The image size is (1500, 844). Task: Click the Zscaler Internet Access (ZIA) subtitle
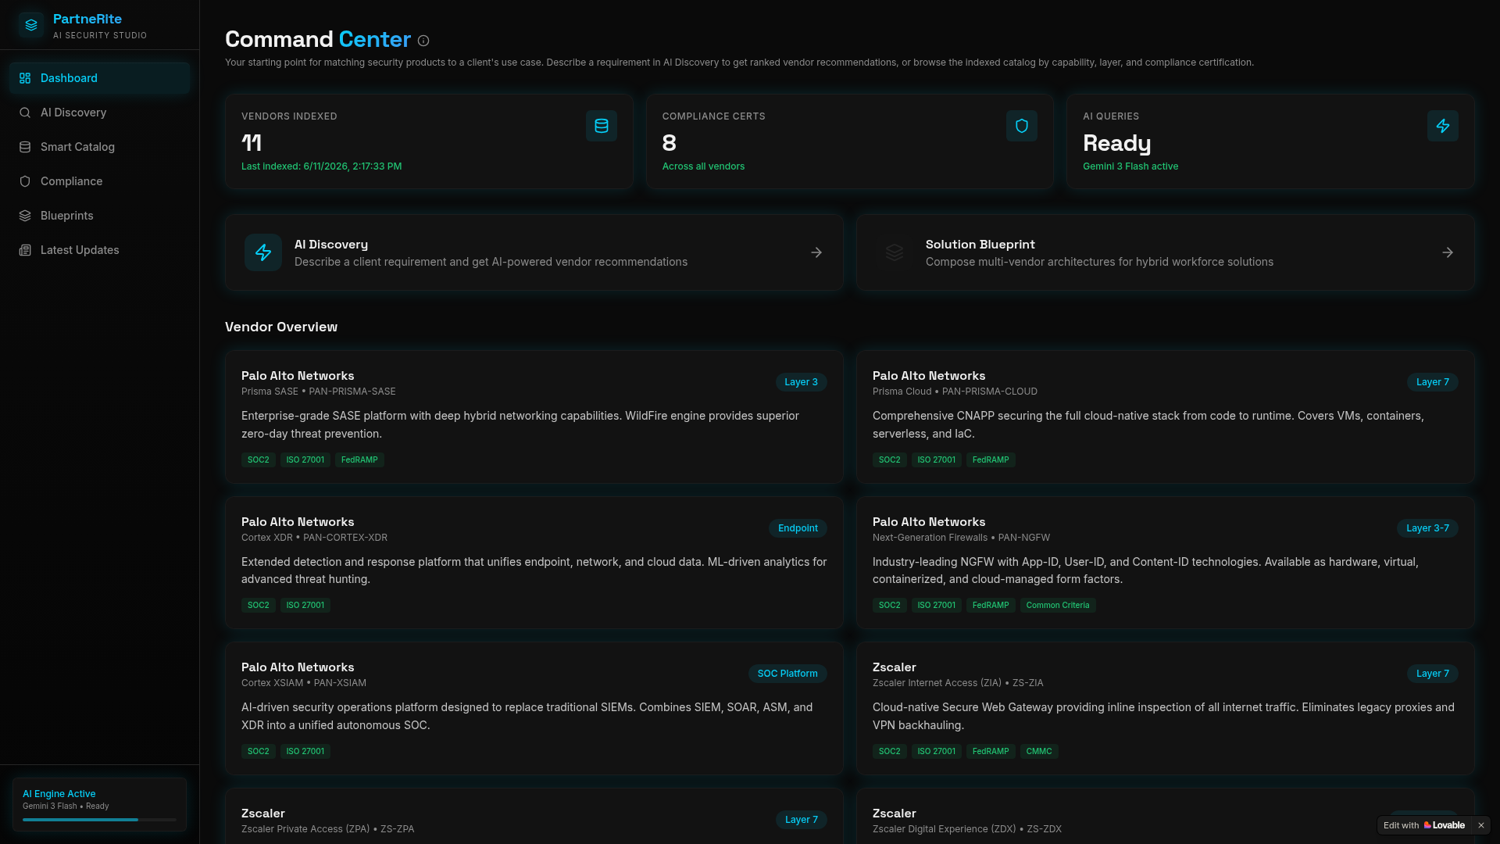point(958,683)
